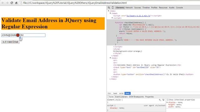200x112 pixels.
Task: Switch to the Elements tab
Action: [x=120, y=7]
